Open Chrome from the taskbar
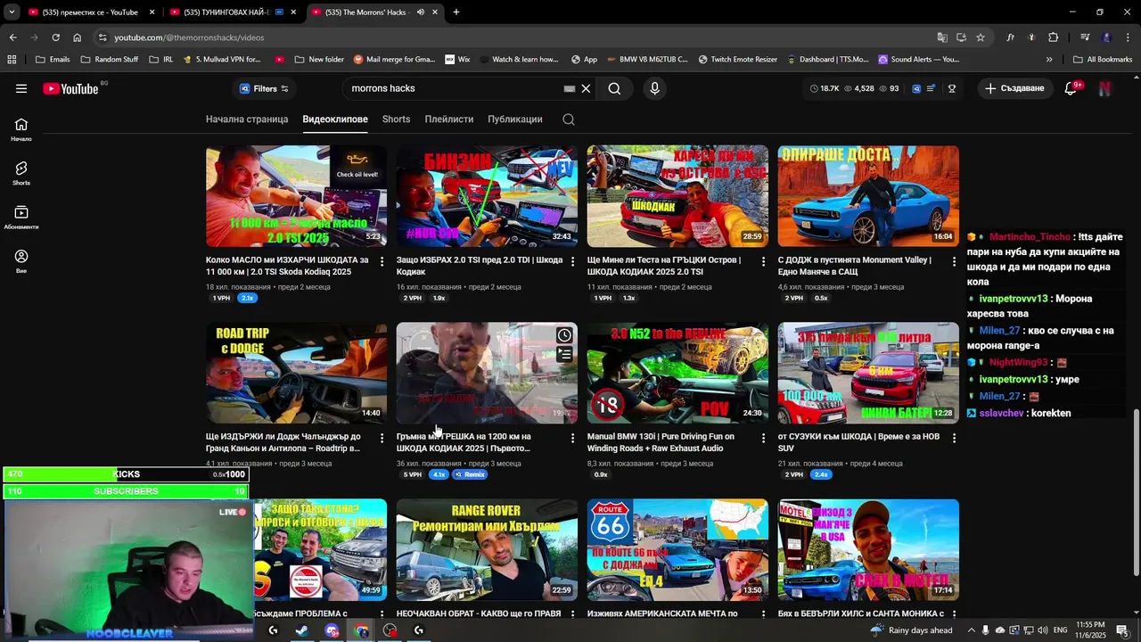1141x642 pixels. (361, 630)
